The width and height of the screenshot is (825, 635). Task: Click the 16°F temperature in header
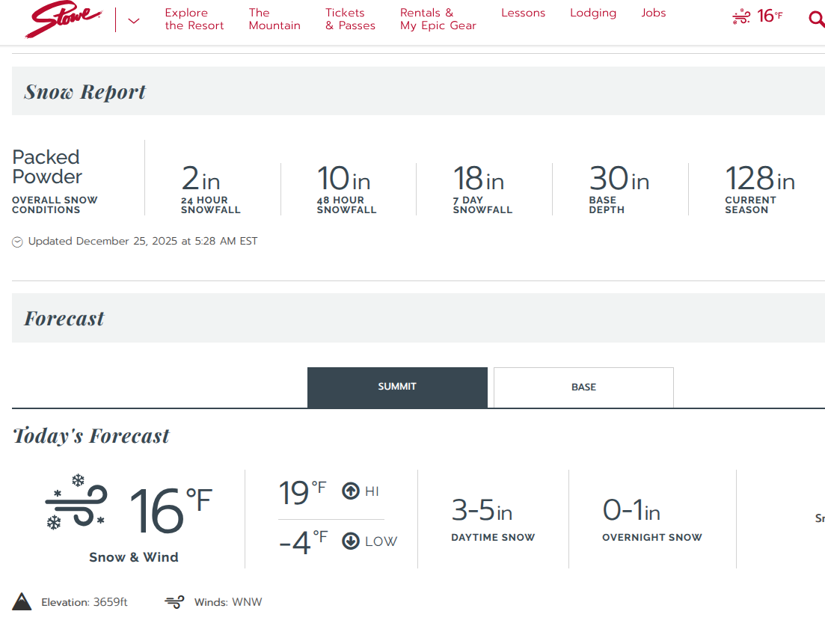770,16
